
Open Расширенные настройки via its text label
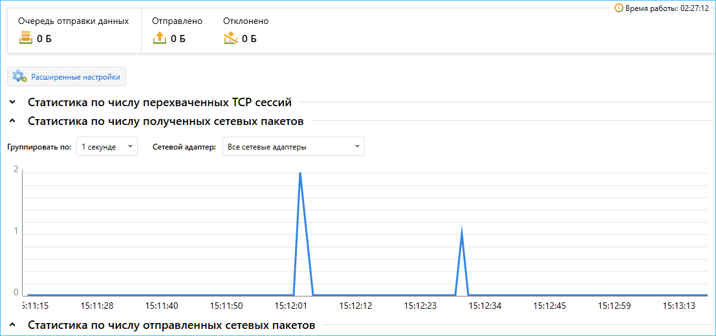pos(76,77)
